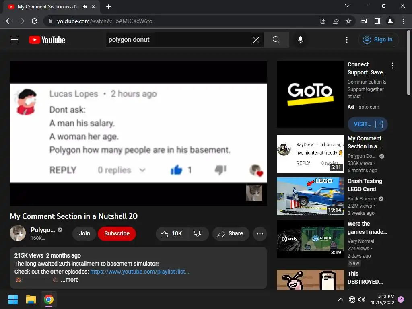
Task: Expand the description with ...more
Action: click(70, 280)
